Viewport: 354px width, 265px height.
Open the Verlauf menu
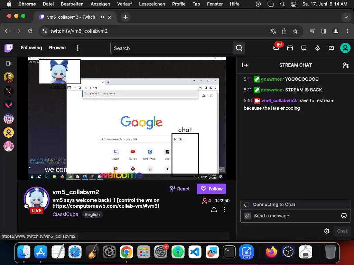point(124,4)
